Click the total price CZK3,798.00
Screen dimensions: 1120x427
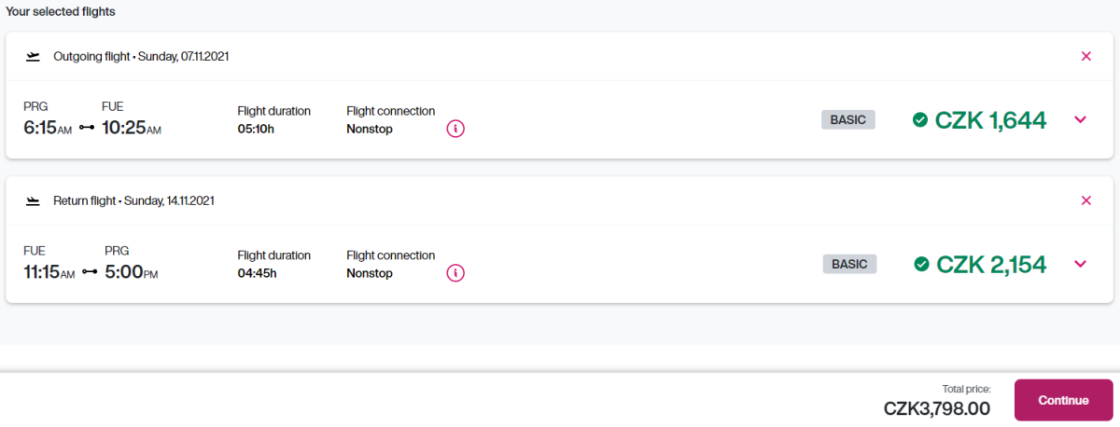[937, 407]
